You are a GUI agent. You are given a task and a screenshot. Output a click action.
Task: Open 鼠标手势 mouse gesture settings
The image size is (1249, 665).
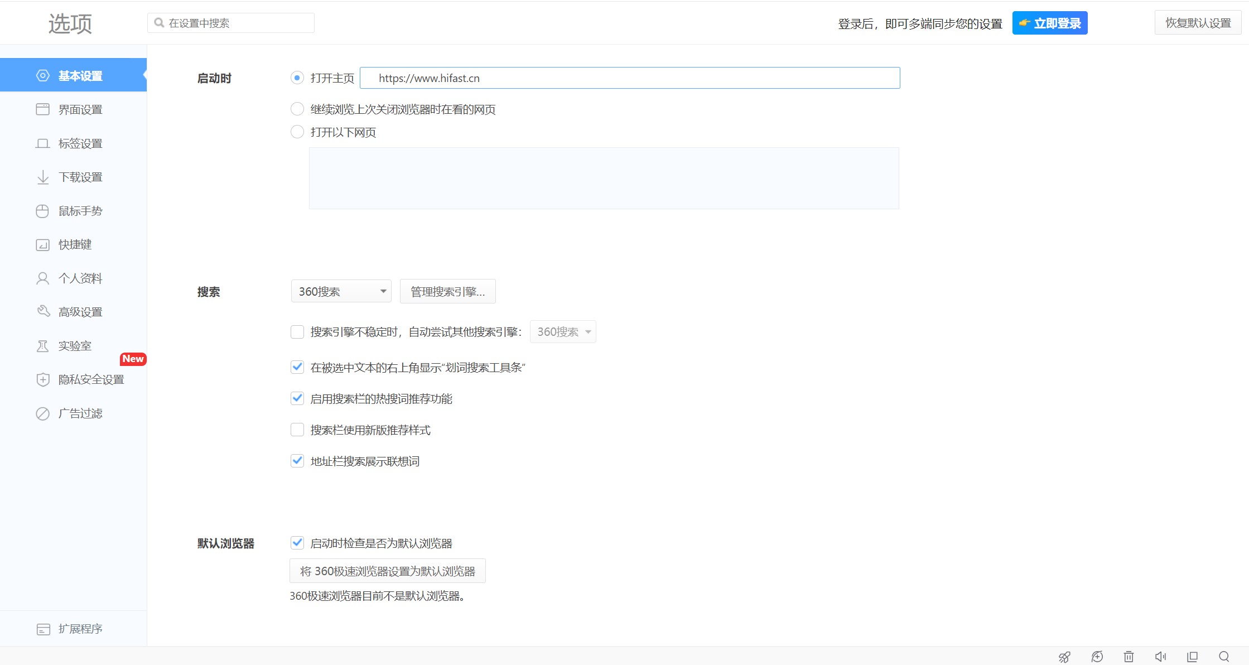coord(80,211)
